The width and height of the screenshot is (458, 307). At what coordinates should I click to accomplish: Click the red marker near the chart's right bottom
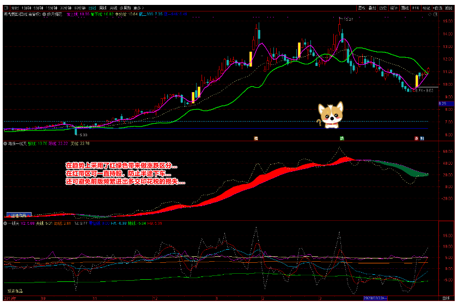point(417,139)
